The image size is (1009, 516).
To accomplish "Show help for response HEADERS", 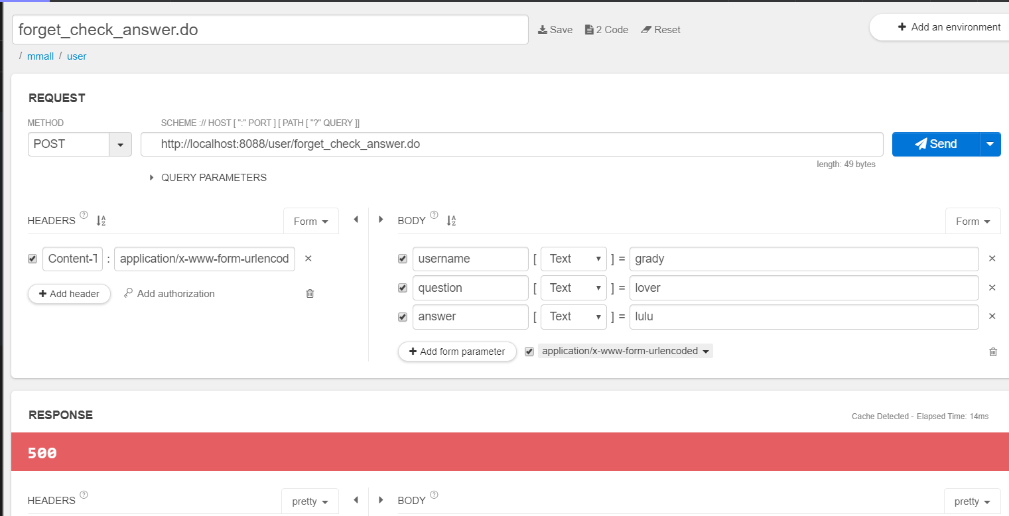I will (x=84, y=495).
